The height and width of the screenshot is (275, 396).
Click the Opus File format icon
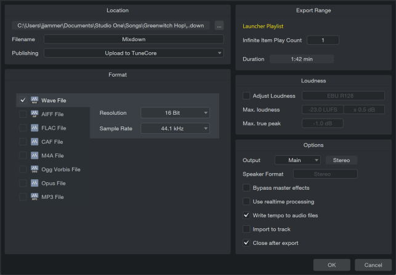34,183
